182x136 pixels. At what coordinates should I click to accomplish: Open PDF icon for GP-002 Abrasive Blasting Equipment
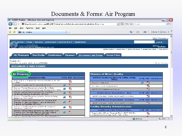tap(70, 93)
